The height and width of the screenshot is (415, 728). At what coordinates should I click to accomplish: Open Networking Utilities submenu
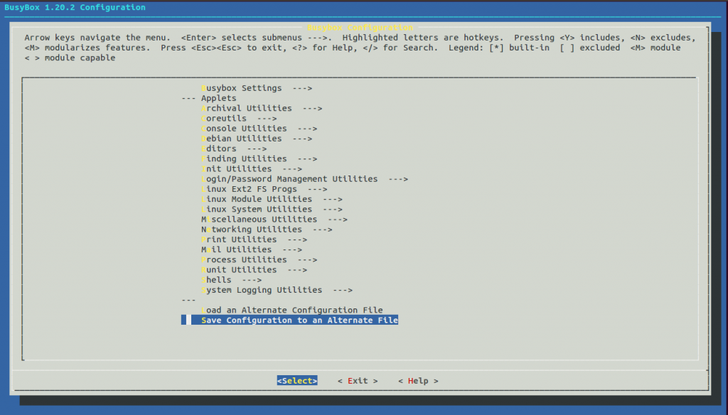(267, 230)
